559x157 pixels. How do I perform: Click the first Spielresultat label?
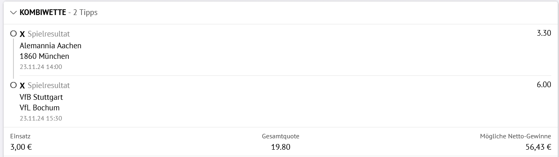[49, 34]
